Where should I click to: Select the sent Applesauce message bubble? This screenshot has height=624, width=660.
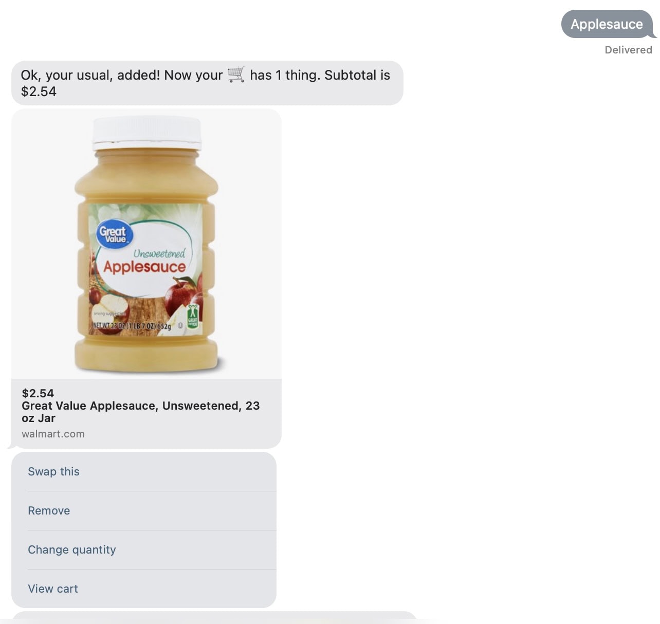click(607, 24)
